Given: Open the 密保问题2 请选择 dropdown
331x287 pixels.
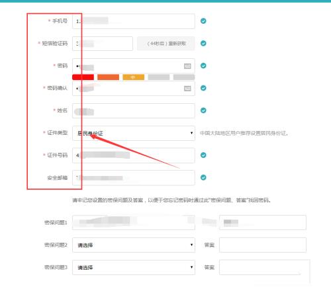Looking at the screenshot, I should (x=134, y=245).
